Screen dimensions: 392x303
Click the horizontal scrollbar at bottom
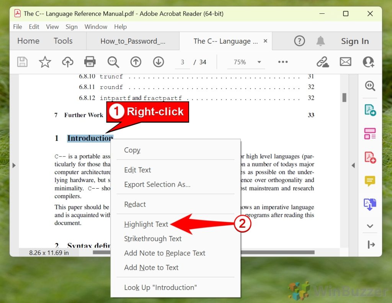[x=278, y=252]
